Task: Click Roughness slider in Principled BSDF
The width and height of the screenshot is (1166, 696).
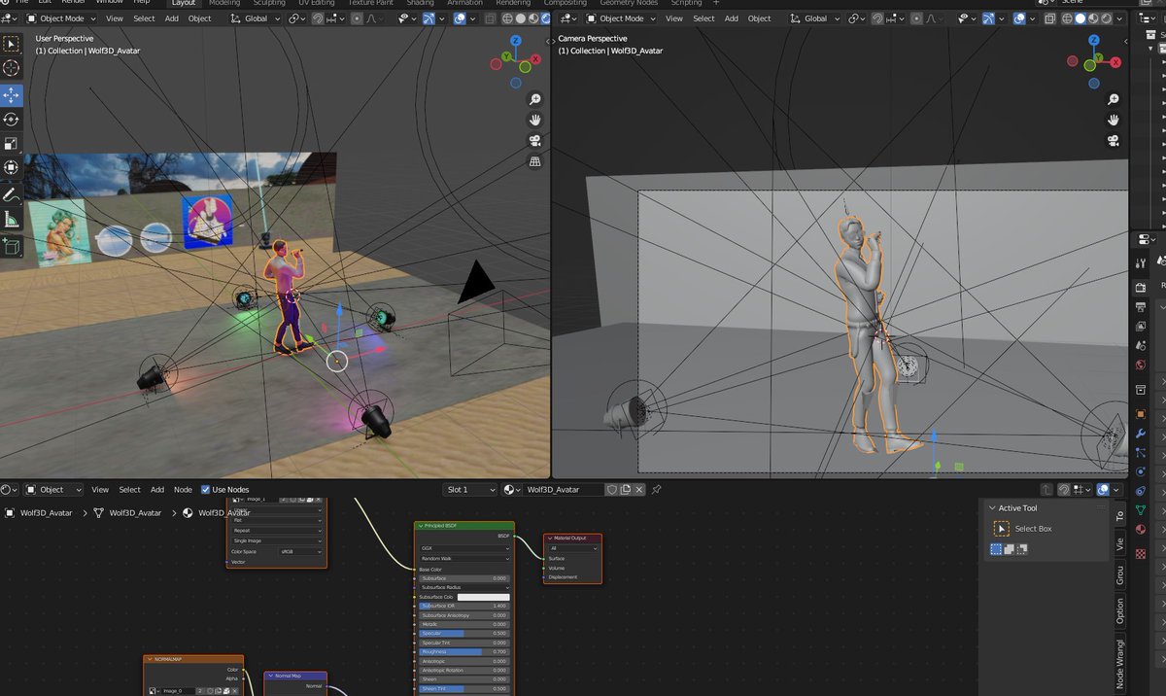Action: click(464, 651)
